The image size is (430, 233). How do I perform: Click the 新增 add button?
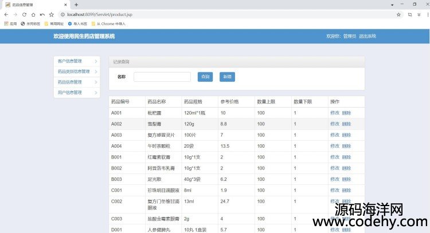coord(227,77)
